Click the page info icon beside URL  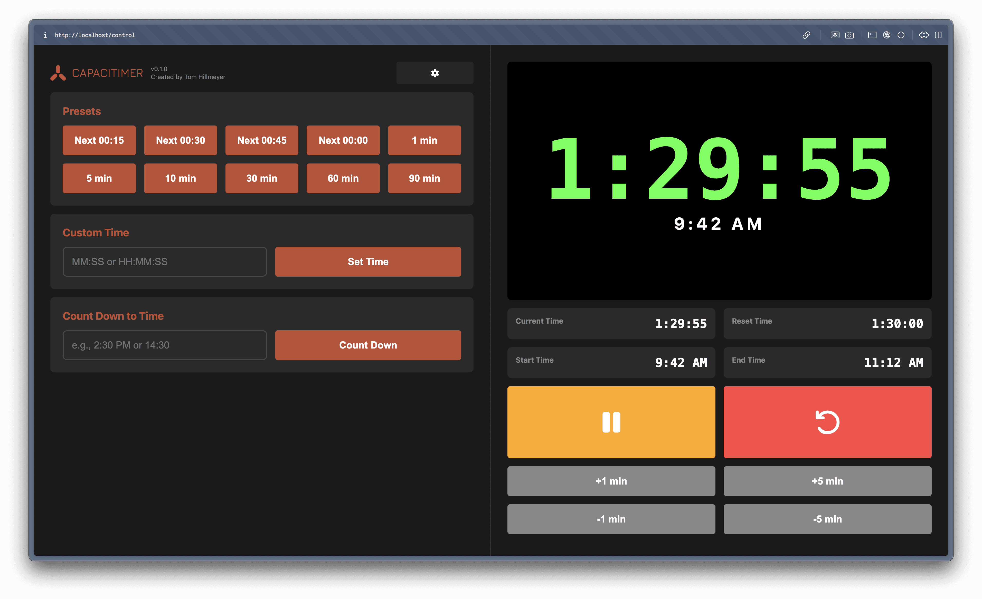pyautogui.click(x=45, y=35)
